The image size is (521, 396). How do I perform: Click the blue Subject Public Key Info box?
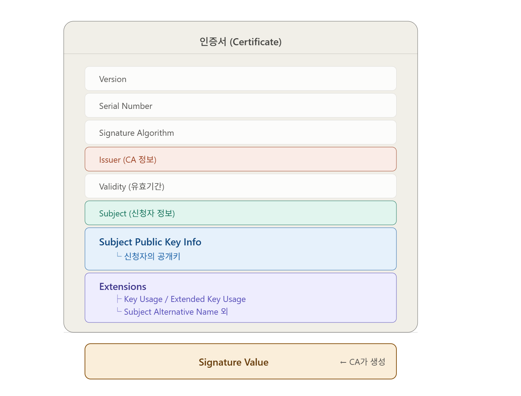pyautogui.click(x=241, y=249)
